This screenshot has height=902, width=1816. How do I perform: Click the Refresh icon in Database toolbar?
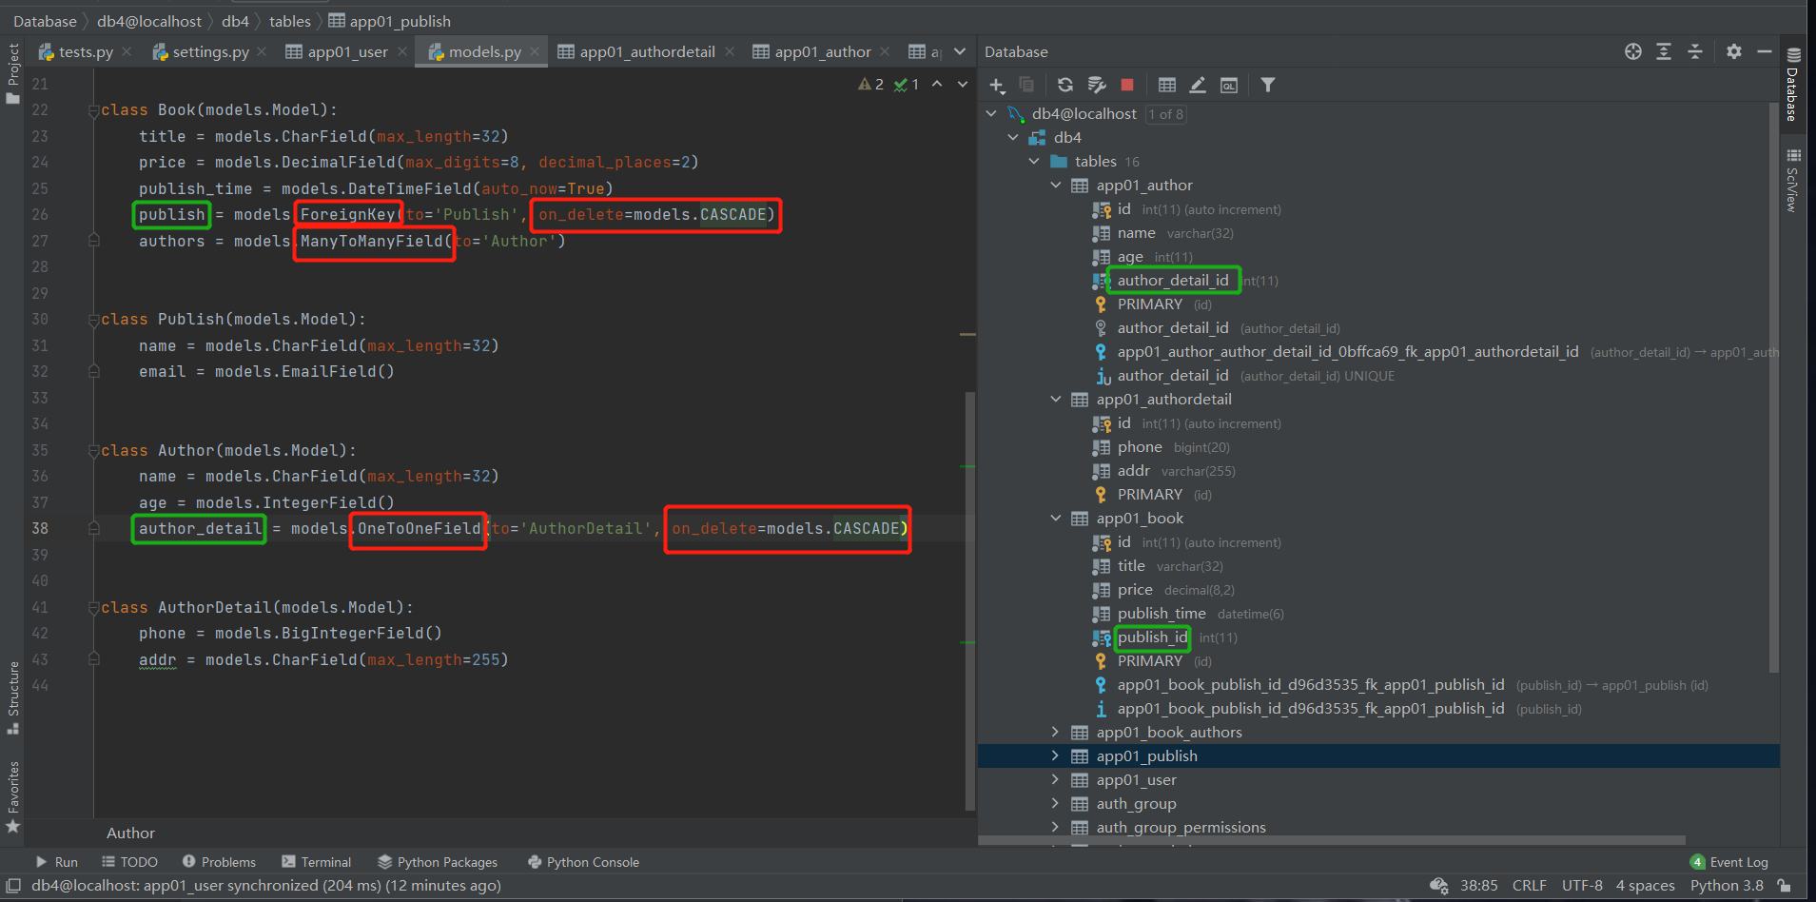(x=1064, y=85)
